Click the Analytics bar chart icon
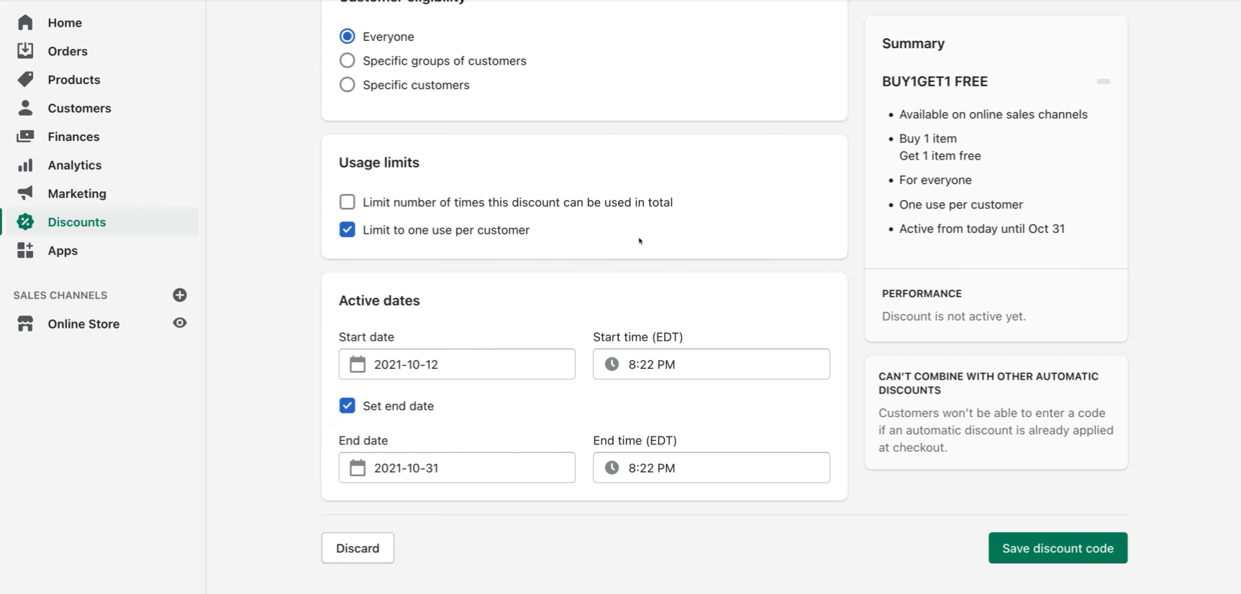Screen dimensions: 1241x594 (x=25, y=165)
